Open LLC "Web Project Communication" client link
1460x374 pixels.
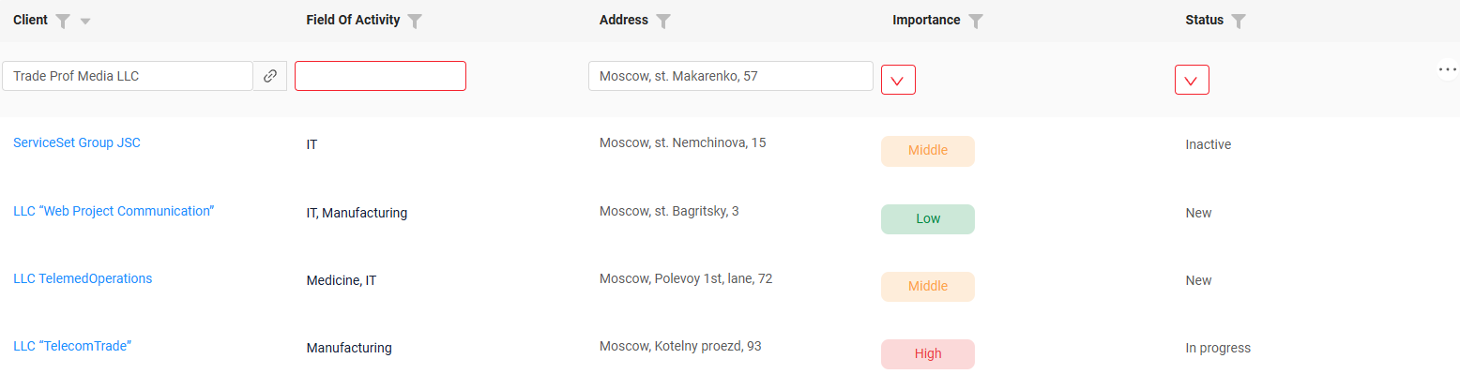pos(114,211)
